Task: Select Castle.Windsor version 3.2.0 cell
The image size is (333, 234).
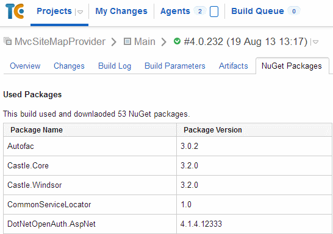Action: coord(254,185)
